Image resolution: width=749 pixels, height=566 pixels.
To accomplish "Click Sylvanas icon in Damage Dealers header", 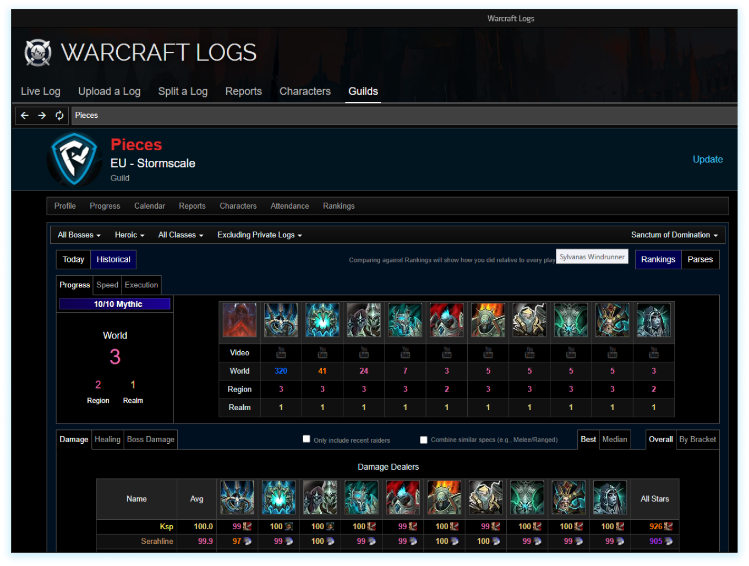I will 610,498.
